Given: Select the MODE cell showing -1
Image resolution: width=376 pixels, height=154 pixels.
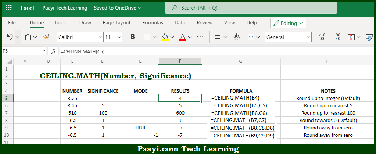Looking at the screenshot, I should tap(140, 135).
